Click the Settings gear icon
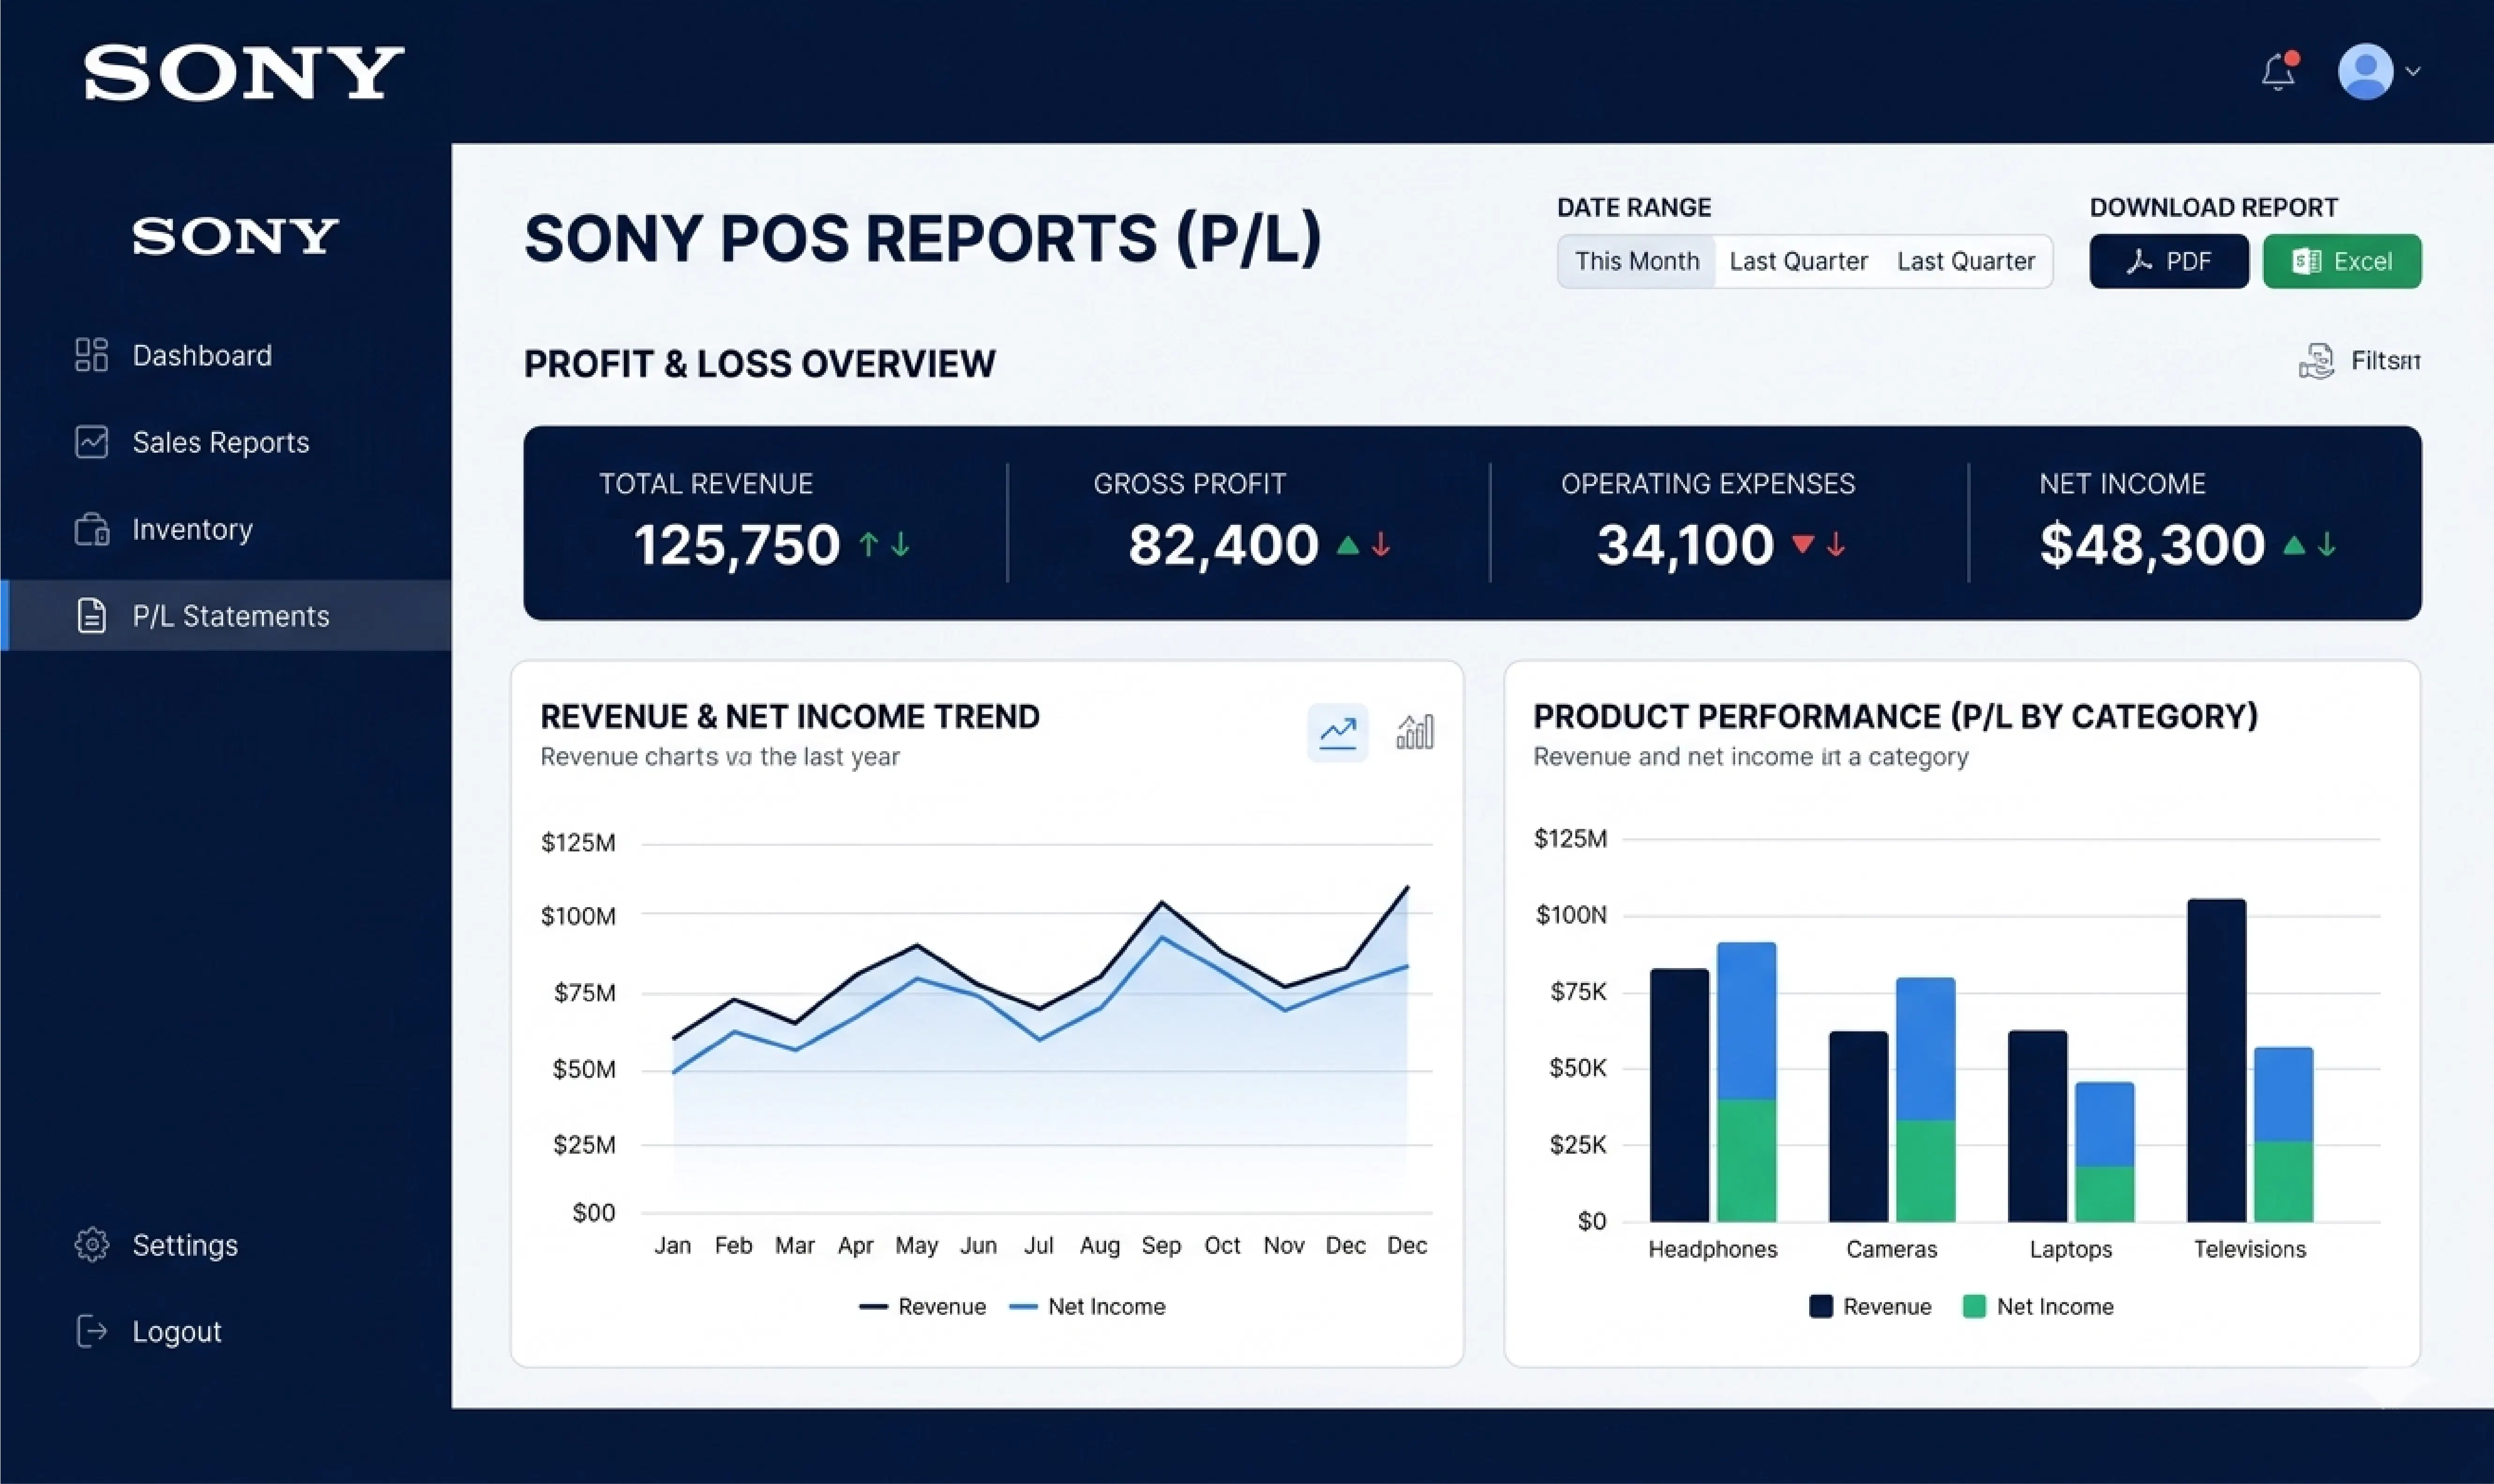2494x1484 pixels. [x=91, y=1245]
